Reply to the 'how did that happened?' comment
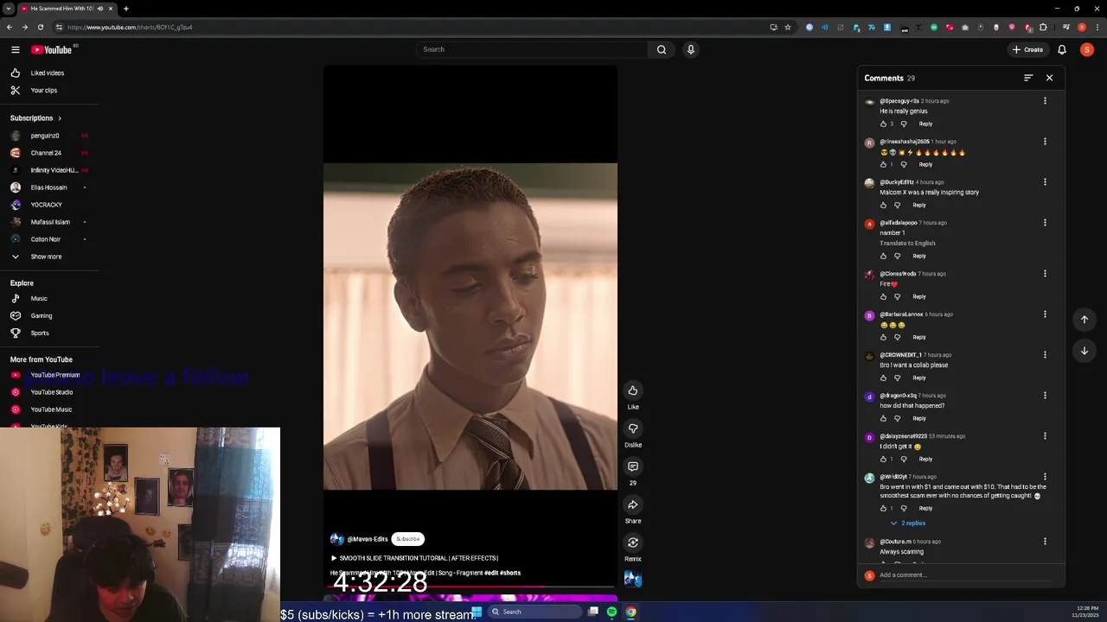The height and width of the screenshot is (622, 1107). point(919,418)
